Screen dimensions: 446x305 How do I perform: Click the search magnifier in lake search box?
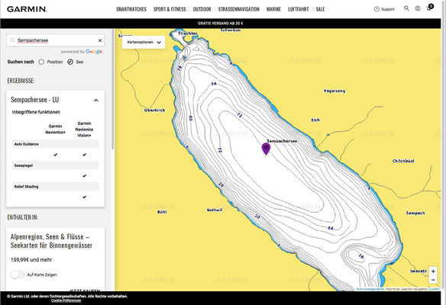click(12, 40)
